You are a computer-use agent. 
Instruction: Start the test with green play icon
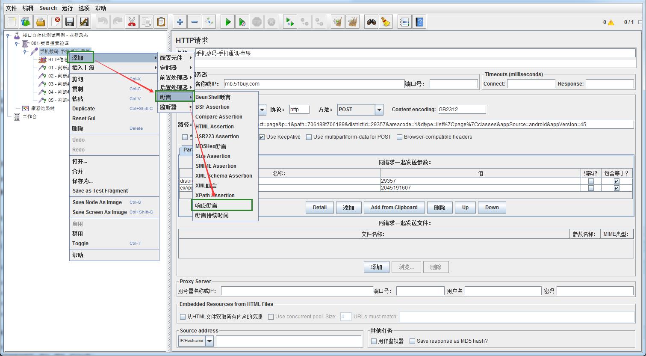coord(228,22)
